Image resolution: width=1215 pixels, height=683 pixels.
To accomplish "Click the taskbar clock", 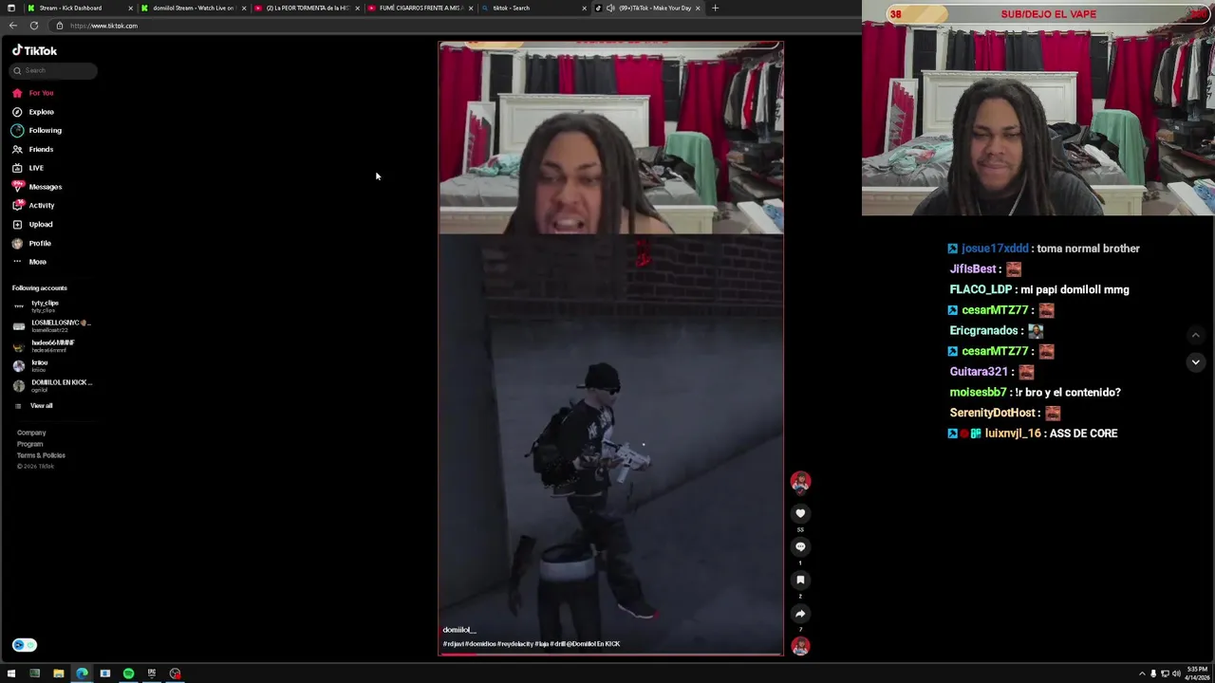I will tap(1197, 674).
